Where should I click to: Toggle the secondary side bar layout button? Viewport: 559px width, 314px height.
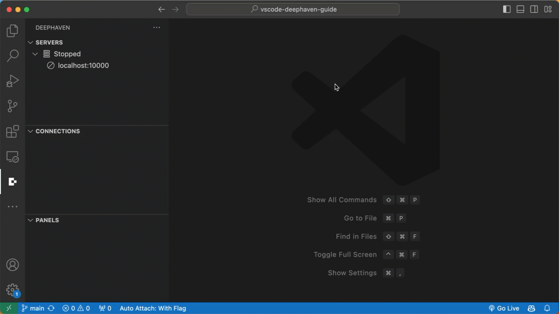tap(534, 9)
